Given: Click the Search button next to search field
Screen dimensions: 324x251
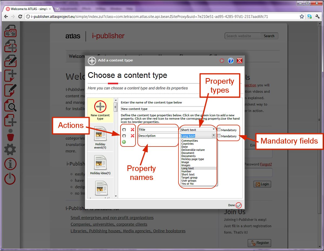Looking at the screenshot, I should click(x=269, y=36).
